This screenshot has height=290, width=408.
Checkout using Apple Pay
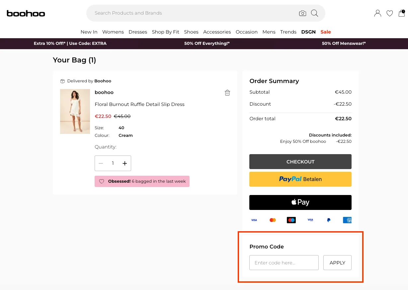click(x=300, y=202)
